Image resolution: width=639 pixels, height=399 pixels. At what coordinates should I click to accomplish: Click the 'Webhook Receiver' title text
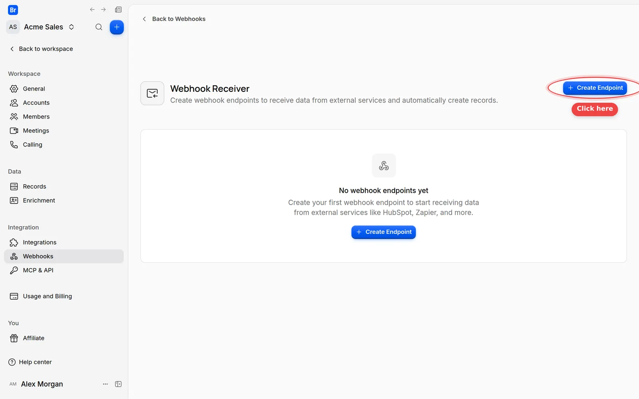(x=210, y=89)
